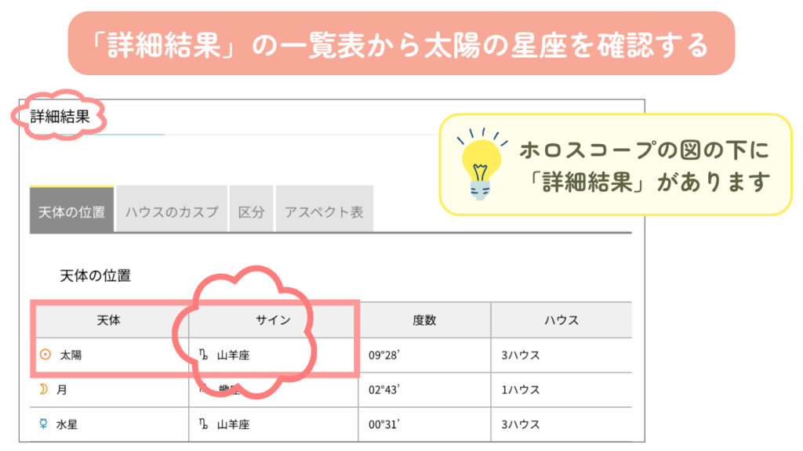Click the ハウス column header
Screen dimensions: 803x451
click(561, 320)
